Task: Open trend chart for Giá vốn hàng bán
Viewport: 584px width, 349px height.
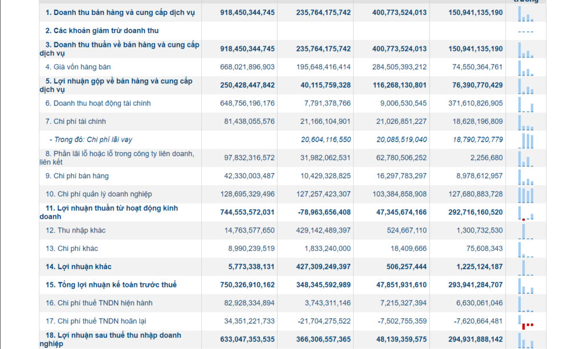Action: tap(525, 68)
